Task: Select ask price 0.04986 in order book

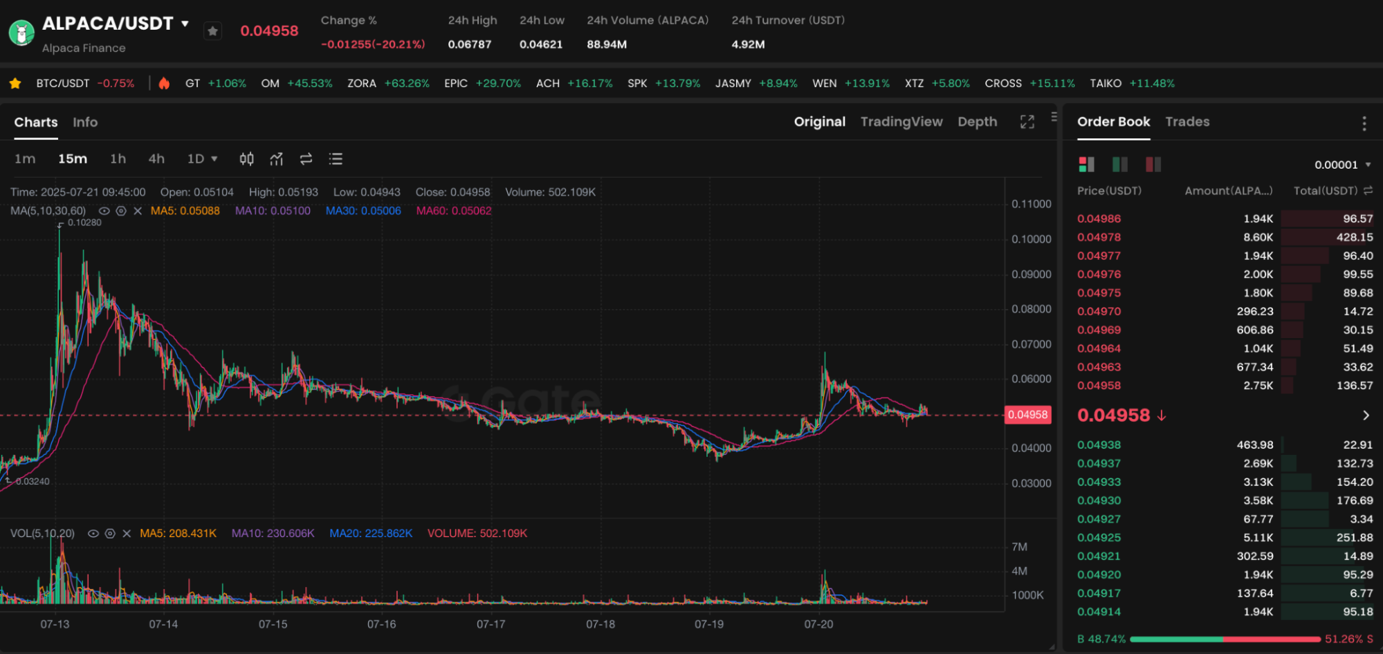Action: tap(1099, 218)
